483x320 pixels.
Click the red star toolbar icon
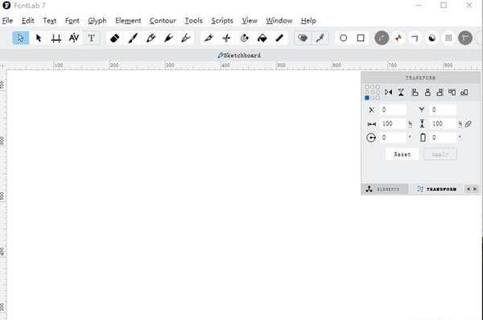tap(398, 38)
